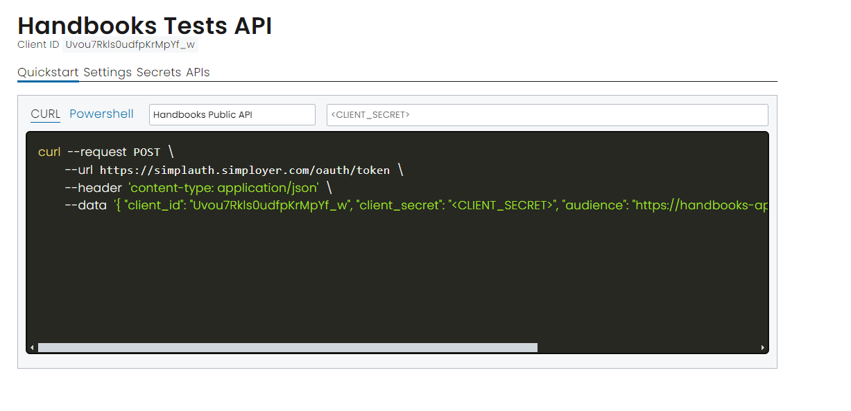This screenshot has height=411, width=851.
Task: Click the horizontal scrollbar thumb
Action: coord(287,348)
